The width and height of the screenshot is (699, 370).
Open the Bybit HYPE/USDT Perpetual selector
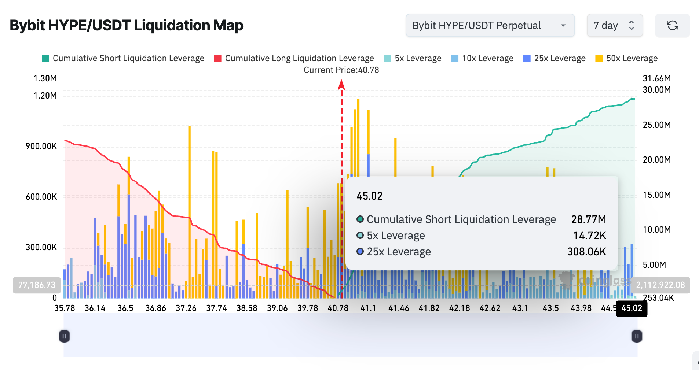pos(490,25)
